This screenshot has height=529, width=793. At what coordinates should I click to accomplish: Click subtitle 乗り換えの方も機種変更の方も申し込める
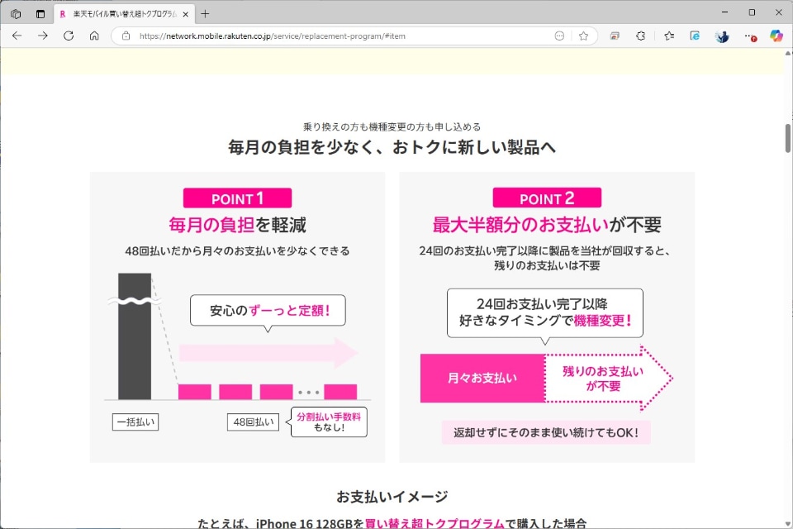[x=392, y=126]
